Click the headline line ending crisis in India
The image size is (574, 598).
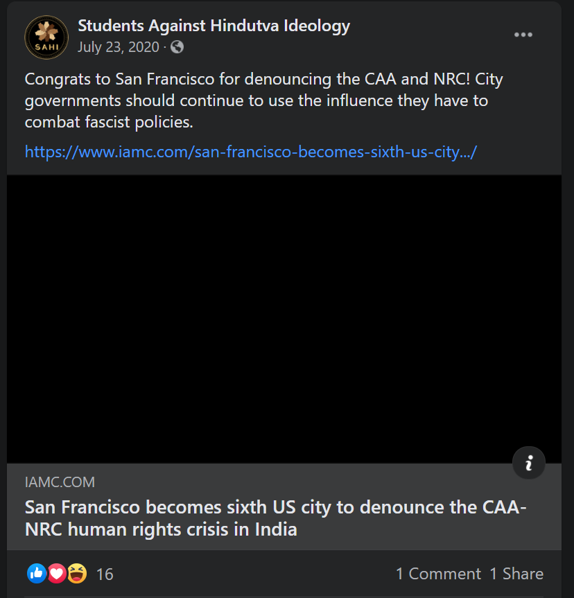pyautogui.click(x=161, y=530)
